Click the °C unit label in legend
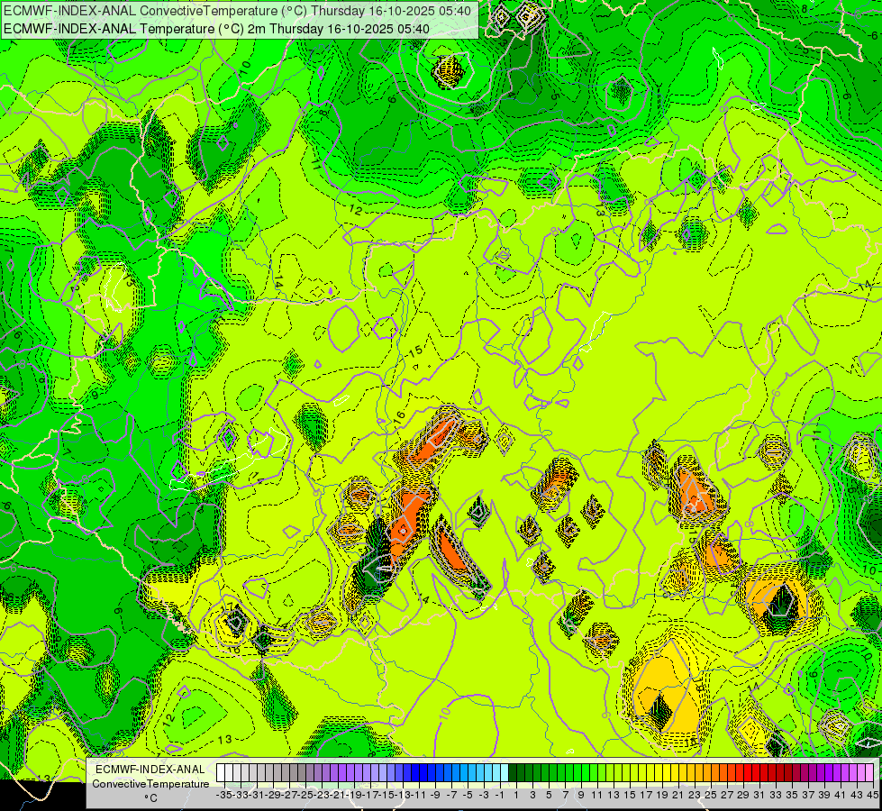882x811 pixels. point(150,797)
